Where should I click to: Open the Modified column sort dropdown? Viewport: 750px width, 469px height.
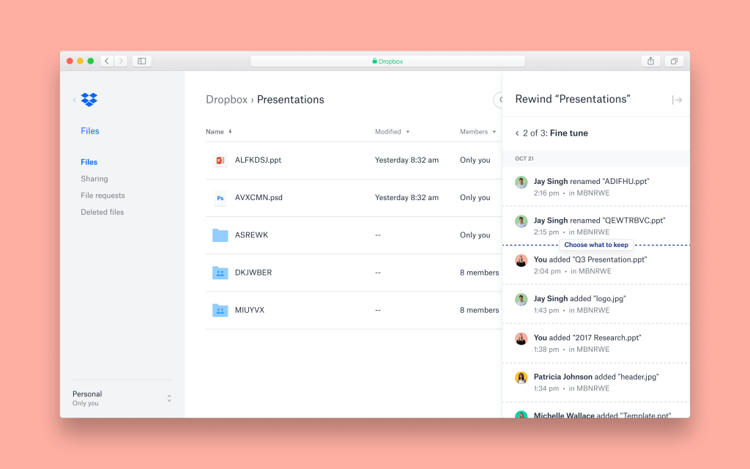pyautogui.click(x=407, y=132)
